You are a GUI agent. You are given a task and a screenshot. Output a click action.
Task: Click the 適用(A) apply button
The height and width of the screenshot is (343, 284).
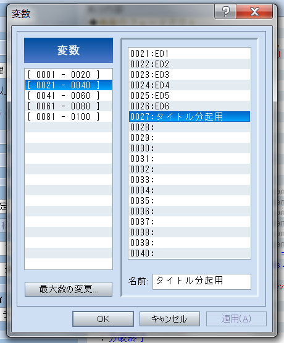236,319
